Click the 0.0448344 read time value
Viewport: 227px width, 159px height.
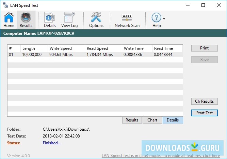coord(163,55)
